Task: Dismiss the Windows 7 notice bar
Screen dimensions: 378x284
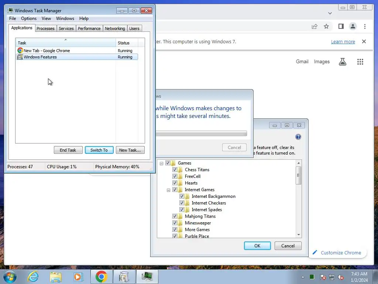Action: tap(364, 41)
